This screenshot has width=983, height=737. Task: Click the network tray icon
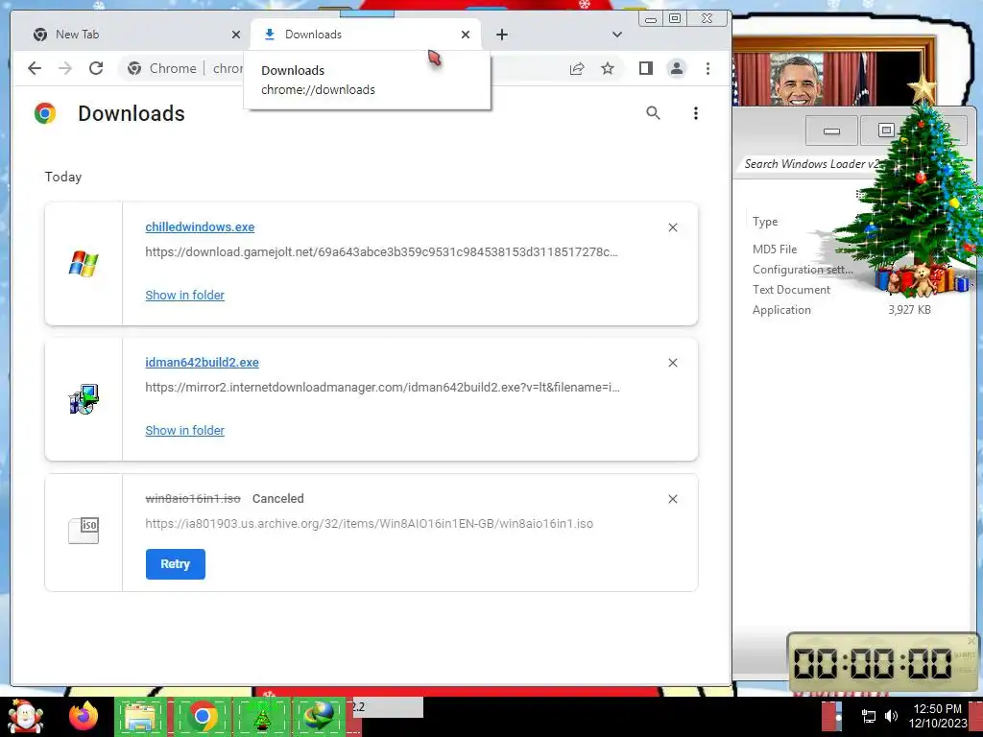tap(869, 716)
